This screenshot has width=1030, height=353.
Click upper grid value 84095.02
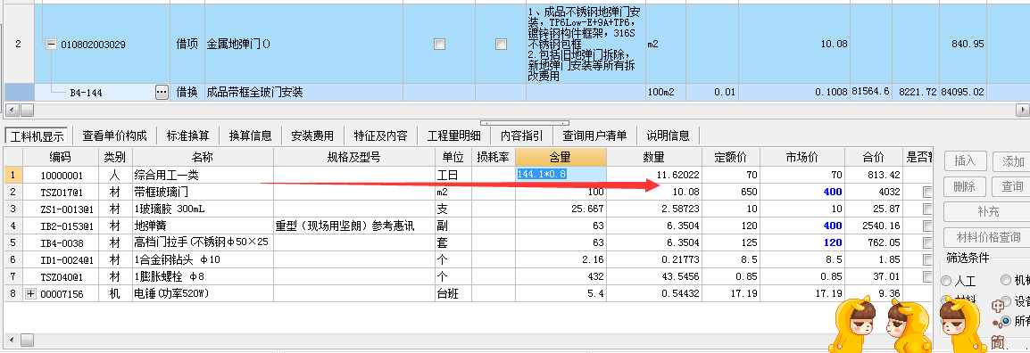pyautogui.click(x=962, y=93)
